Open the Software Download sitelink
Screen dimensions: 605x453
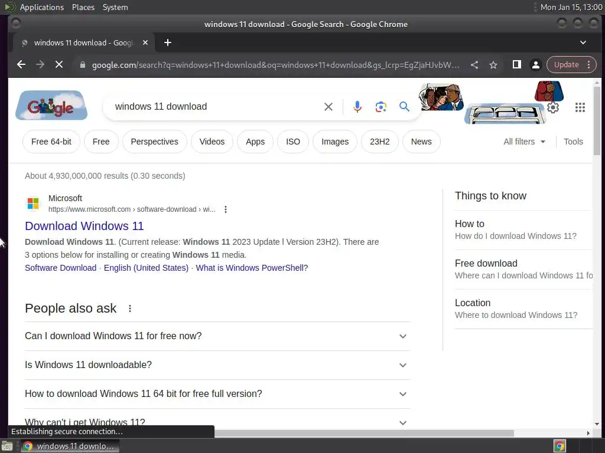(x=61, y=268)
